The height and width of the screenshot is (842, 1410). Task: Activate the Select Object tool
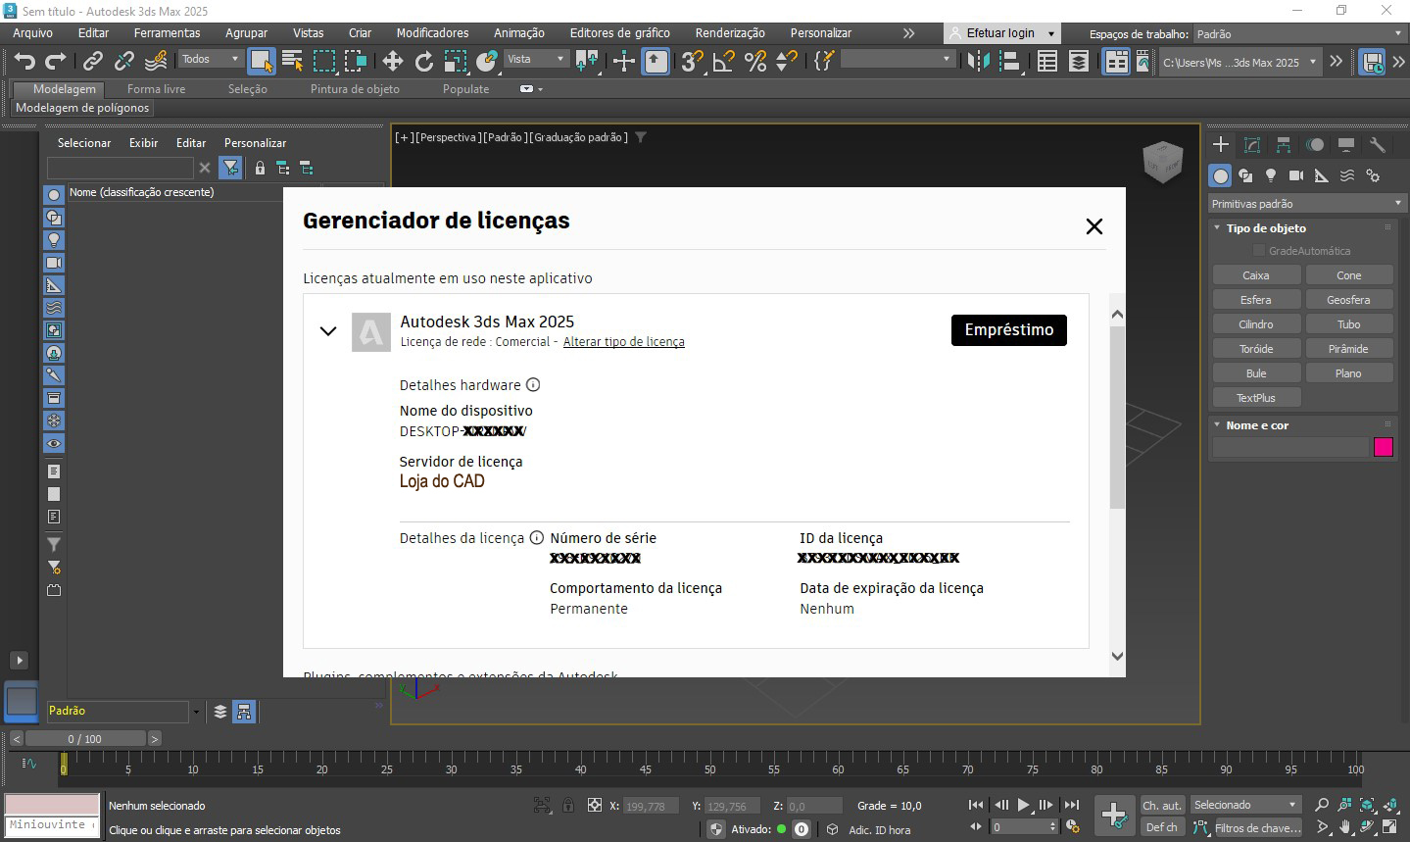[x=261, y=61]
